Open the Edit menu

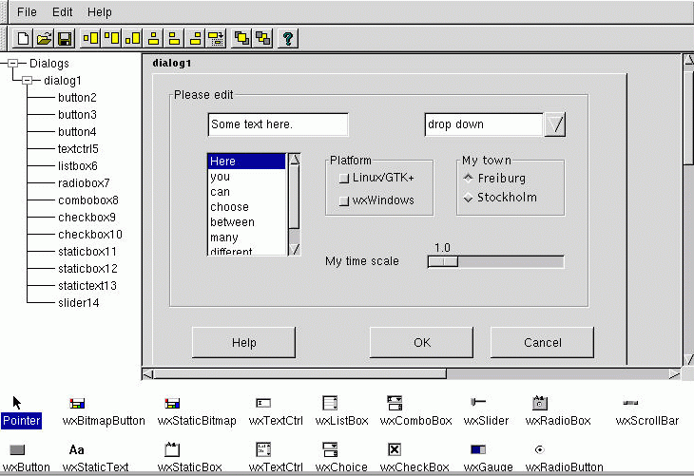click(62, 12)
